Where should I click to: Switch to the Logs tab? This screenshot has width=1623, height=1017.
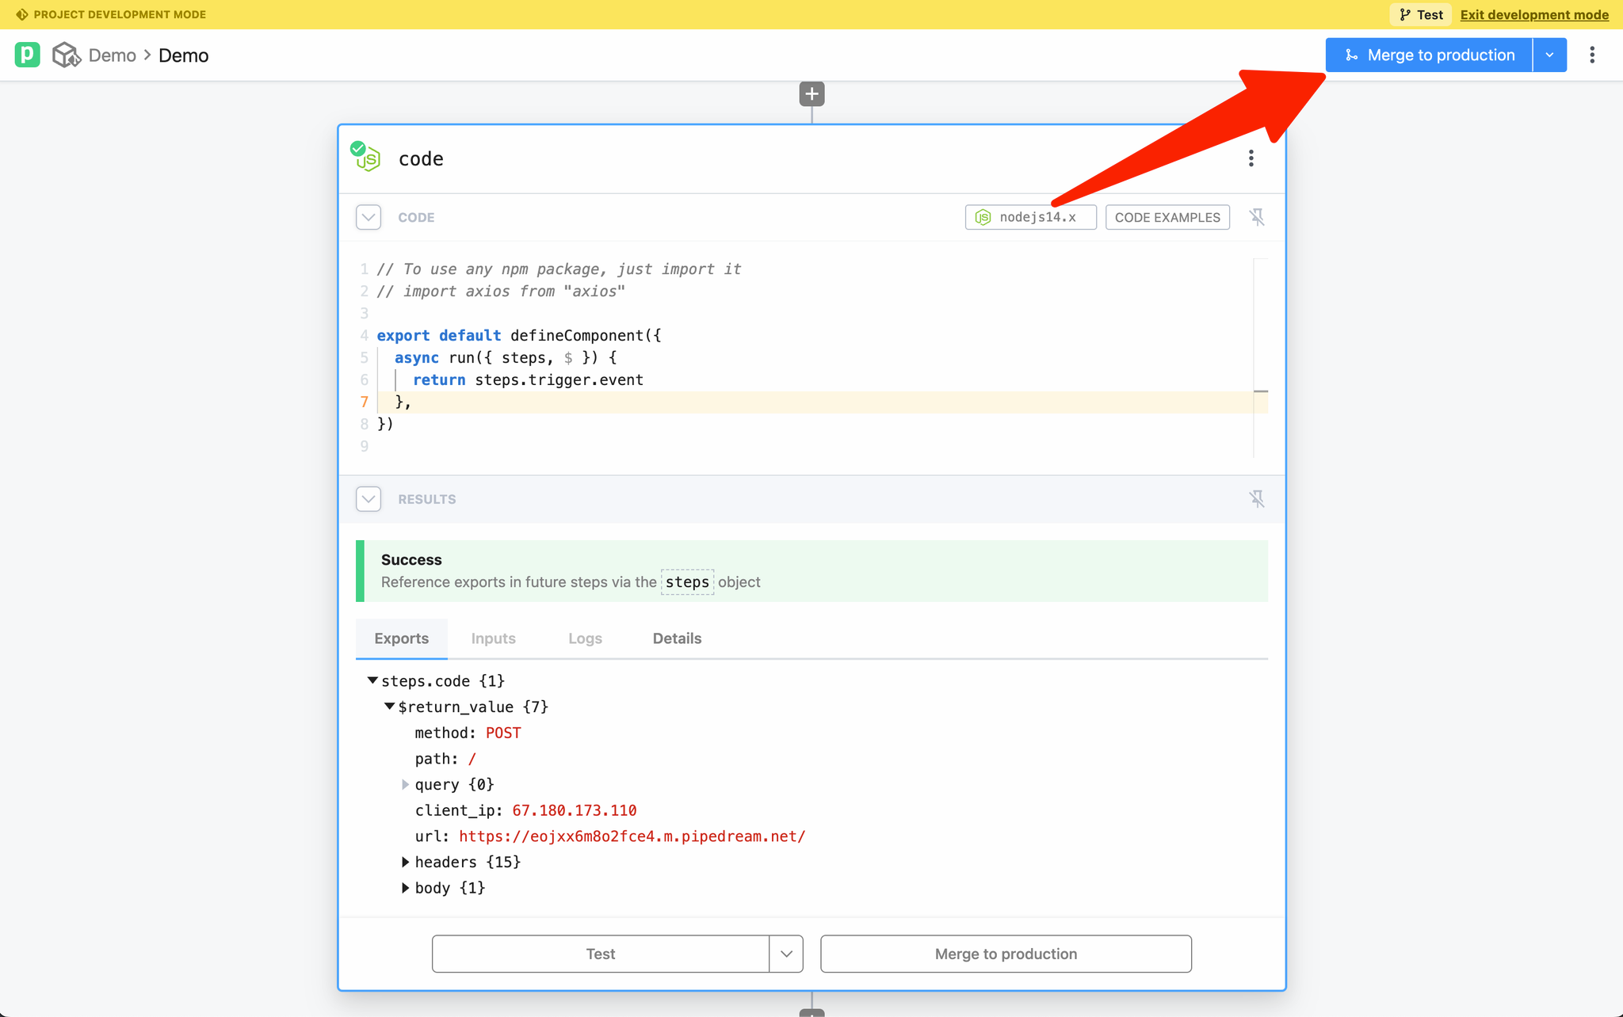point(585,638)
